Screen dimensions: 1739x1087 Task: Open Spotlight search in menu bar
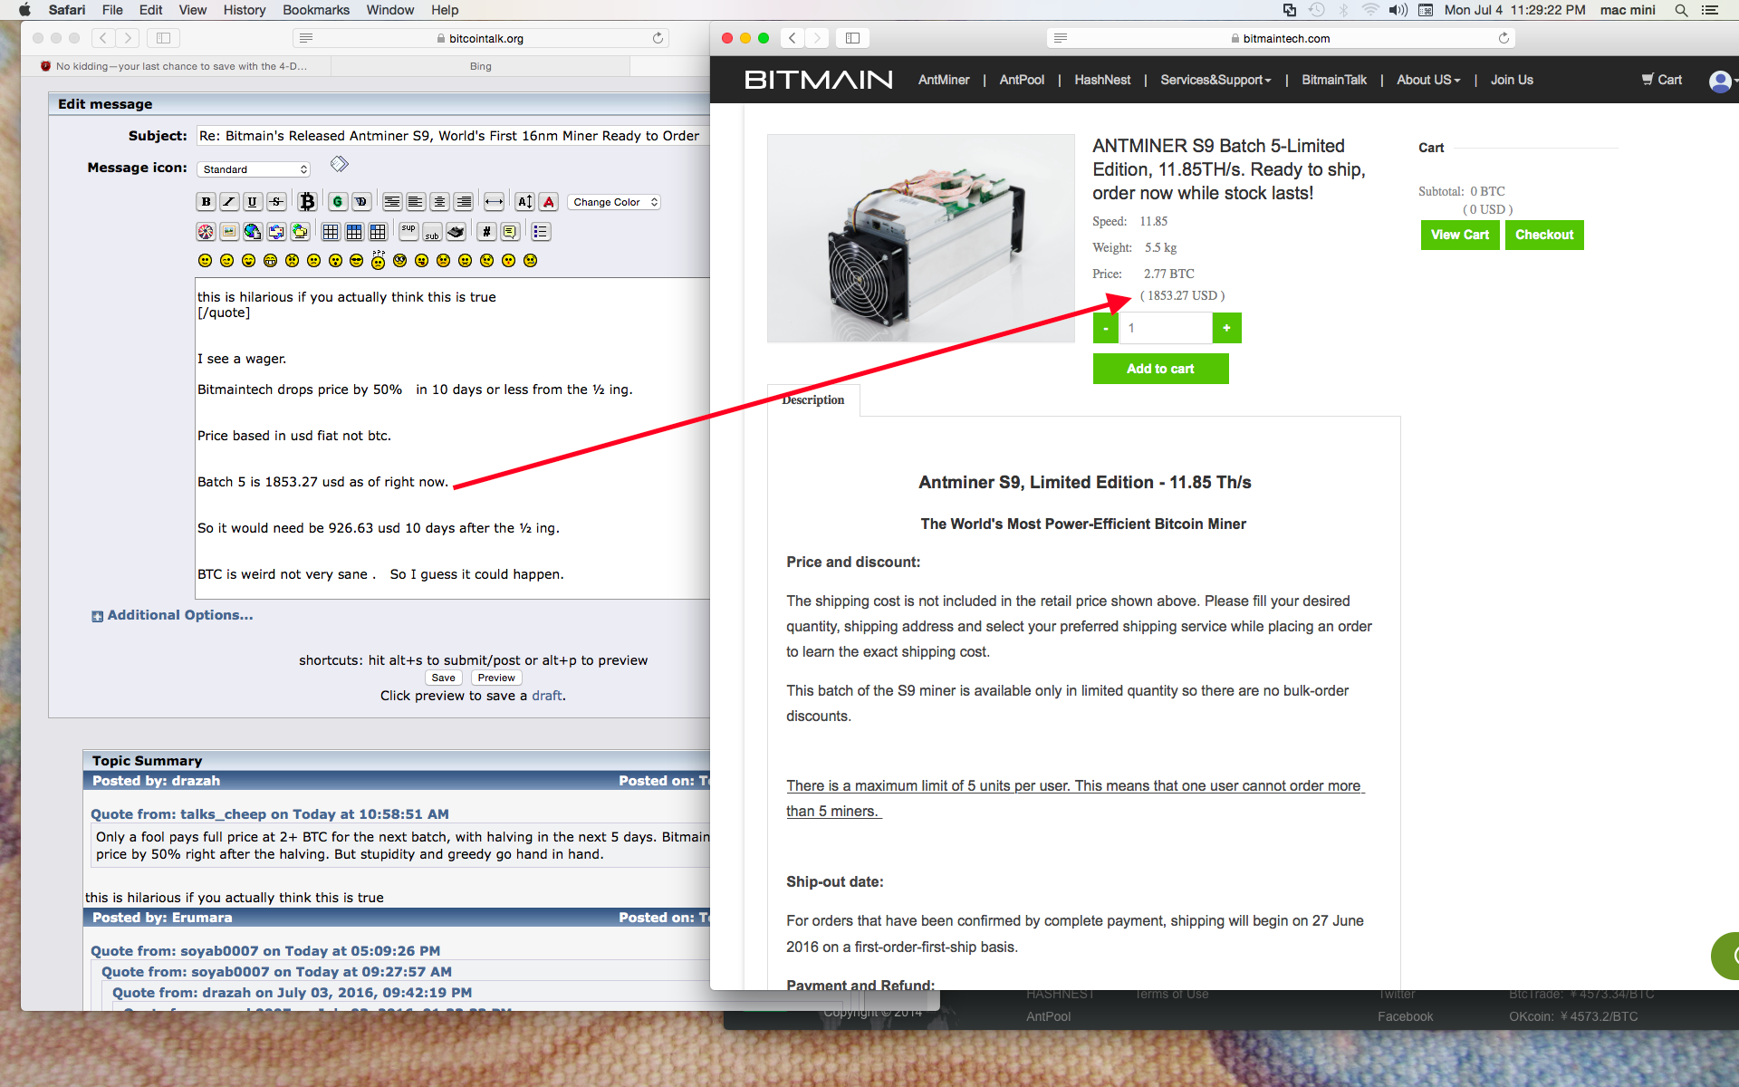tap(1681, 10)
